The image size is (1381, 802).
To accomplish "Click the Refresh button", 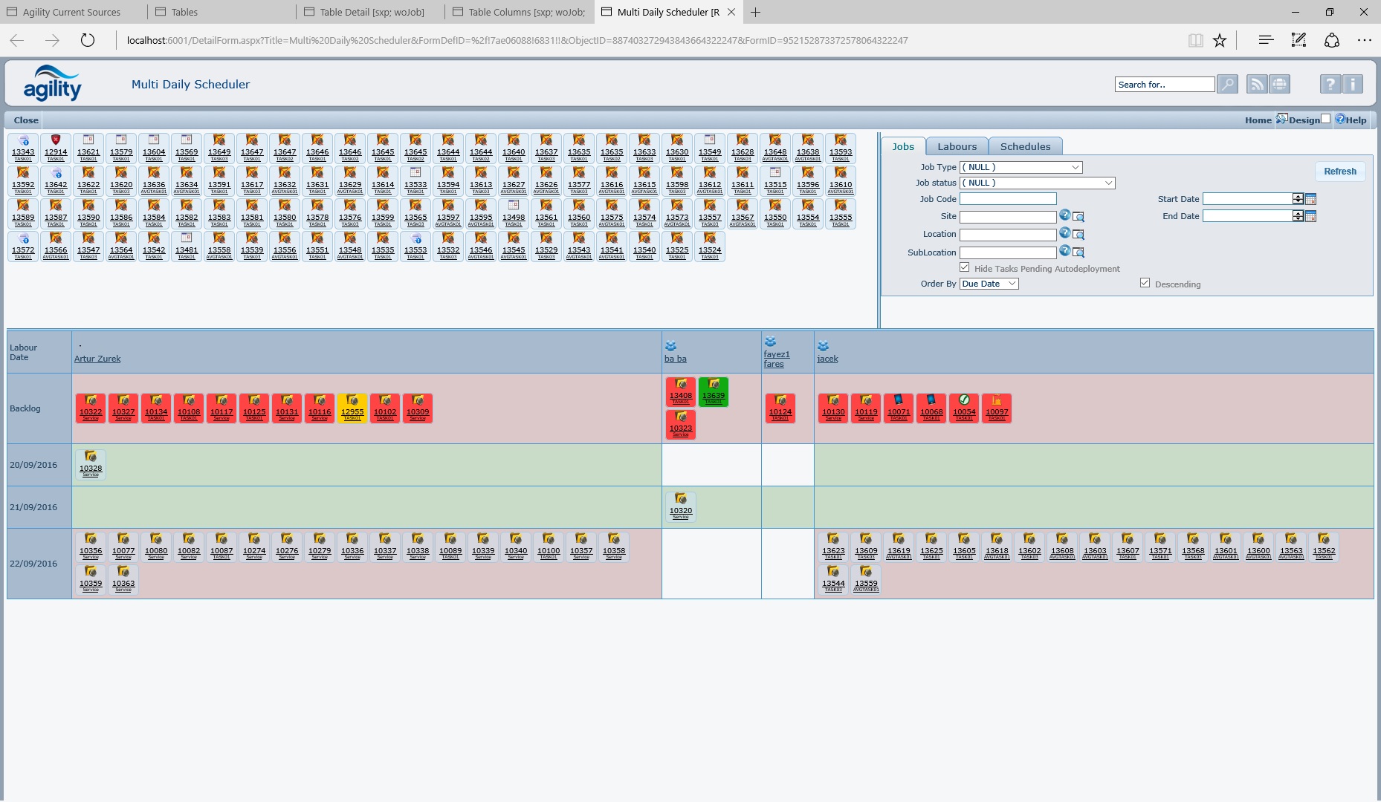I will [x=1339, y=172].
